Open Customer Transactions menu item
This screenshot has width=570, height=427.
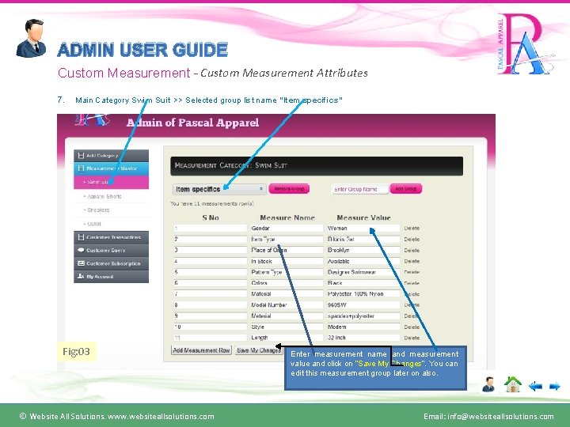tap(112, 237)
